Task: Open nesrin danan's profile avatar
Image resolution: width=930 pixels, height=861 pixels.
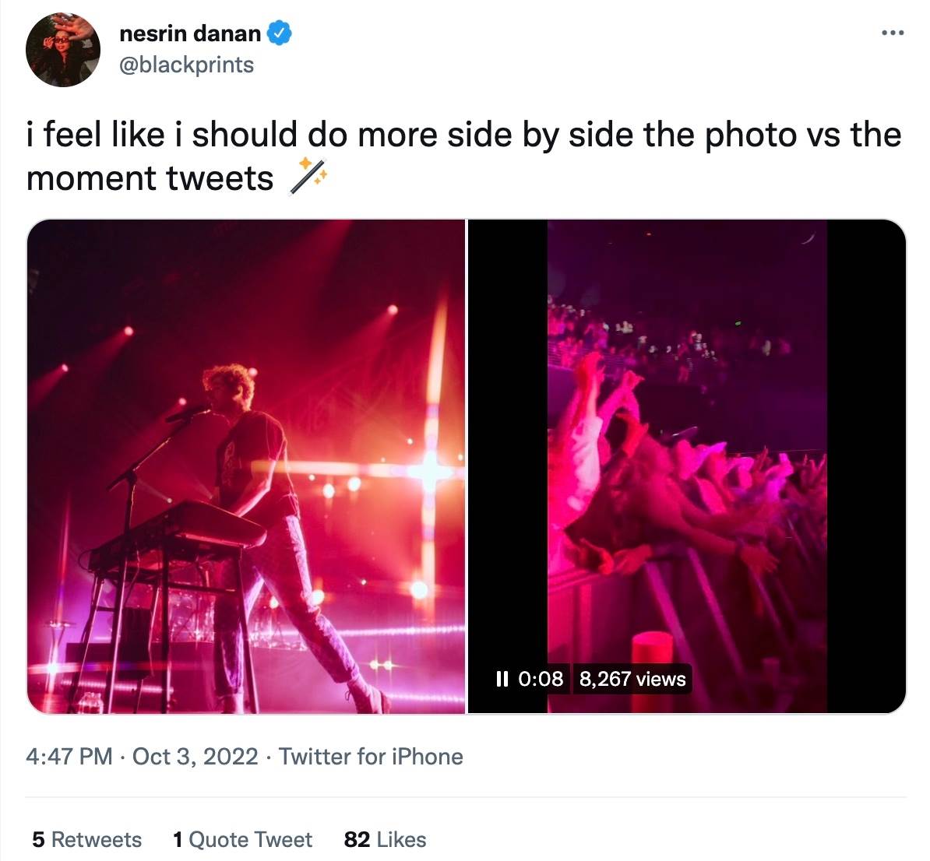Action: (62, 49)
